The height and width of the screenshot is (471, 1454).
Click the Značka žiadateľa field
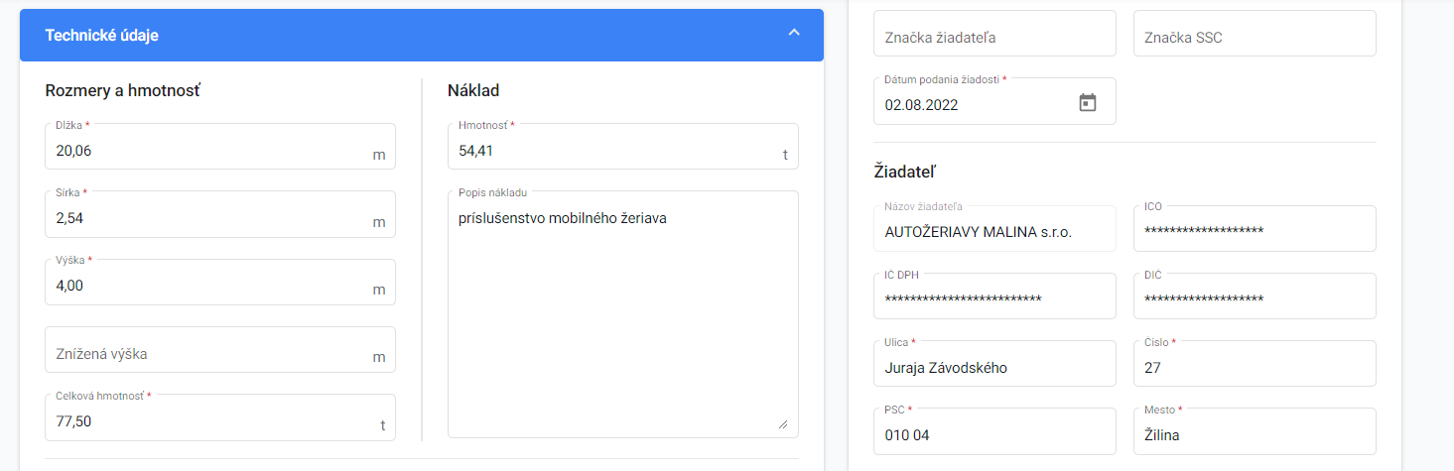[994, 34]
